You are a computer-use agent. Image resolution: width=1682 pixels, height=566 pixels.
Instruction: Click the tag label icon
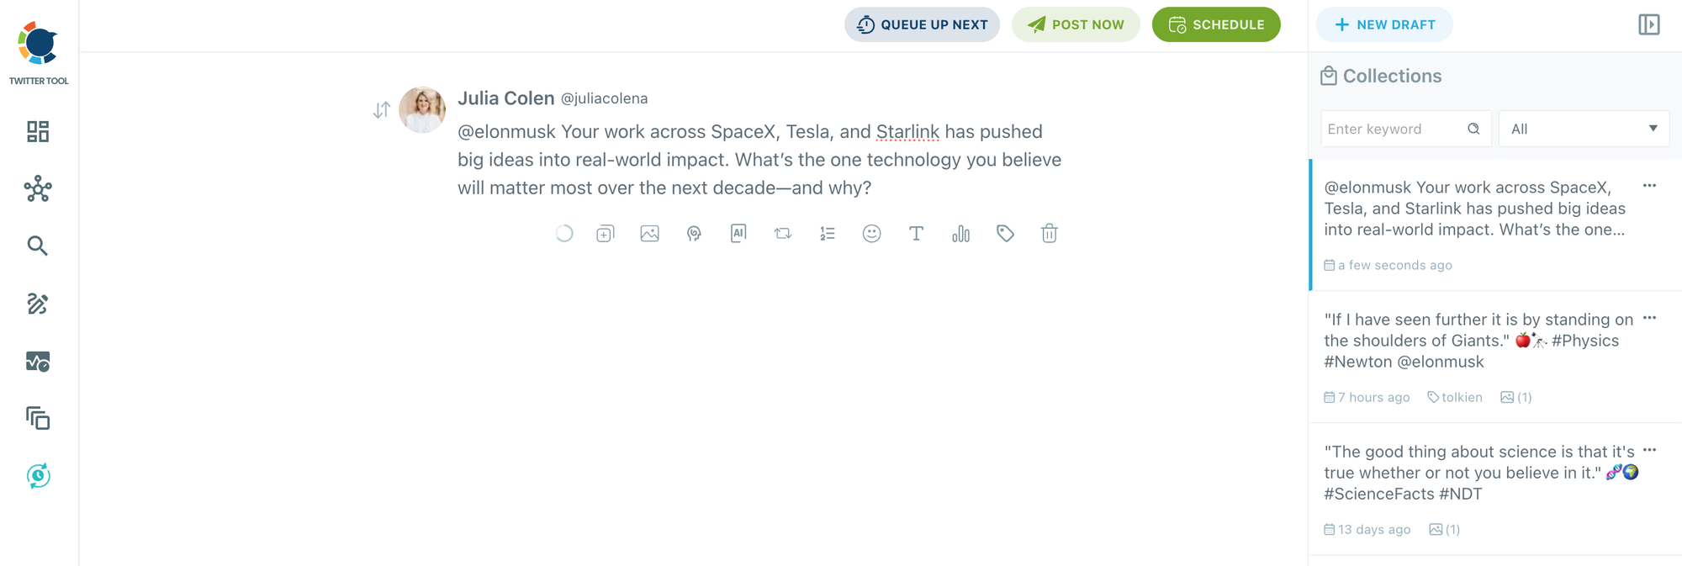pyautogui.click(x=1005, y=234)
